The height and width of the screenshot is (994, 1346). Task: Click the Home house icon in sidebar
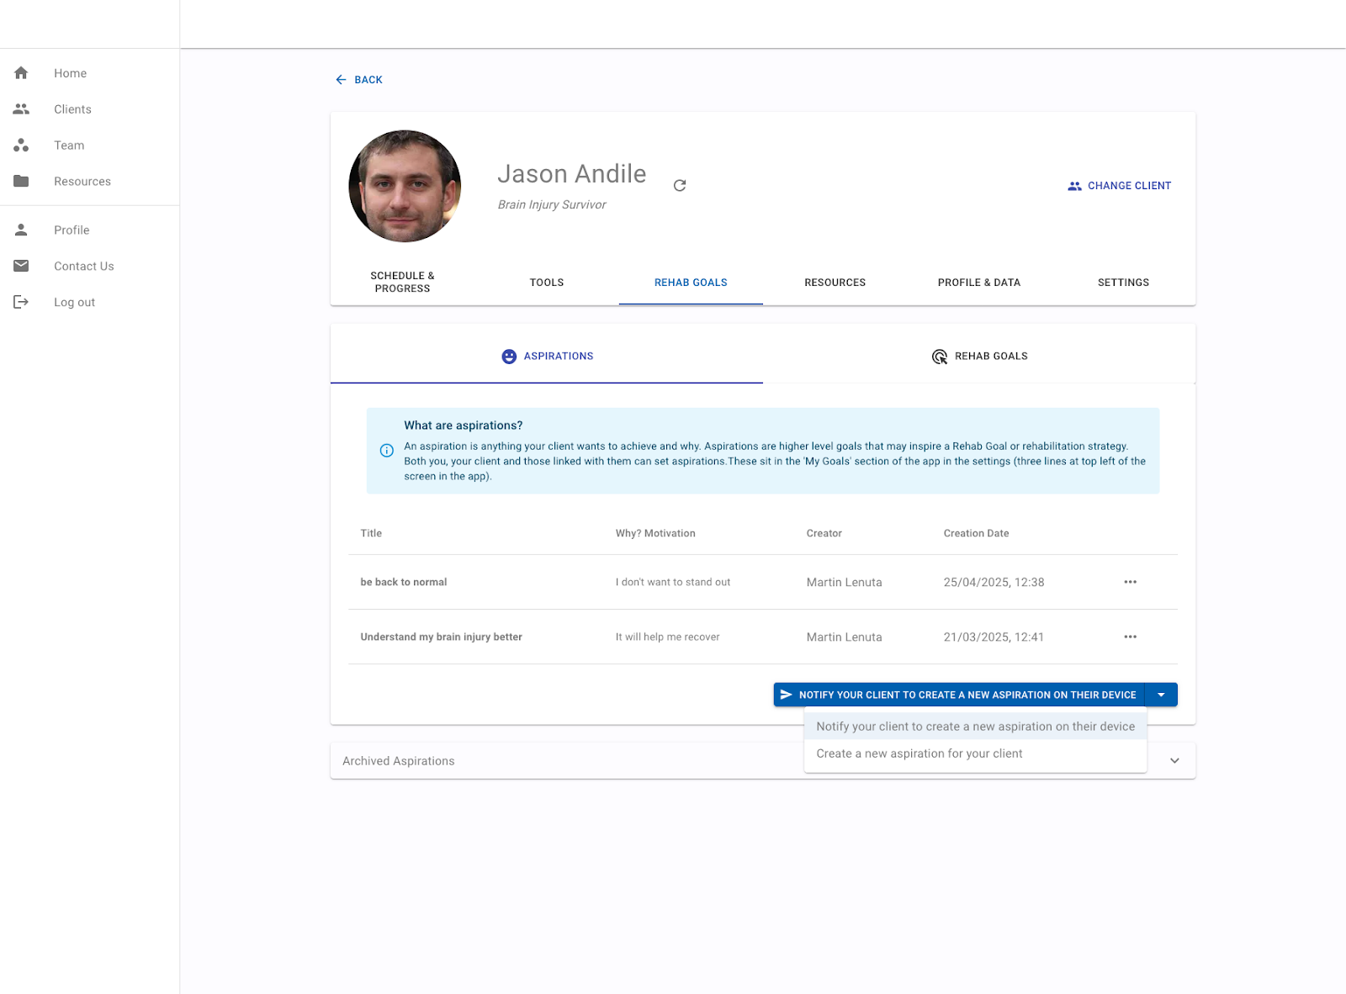click(21, 73)
